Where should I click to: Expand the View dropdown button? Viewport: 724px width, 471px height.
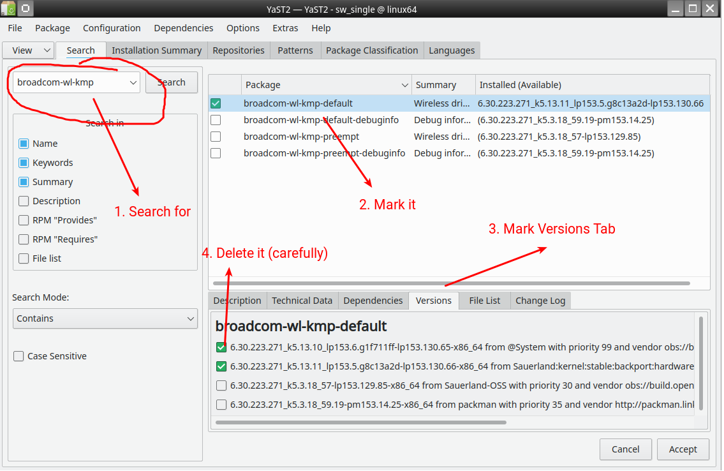[x=29, y=50]
